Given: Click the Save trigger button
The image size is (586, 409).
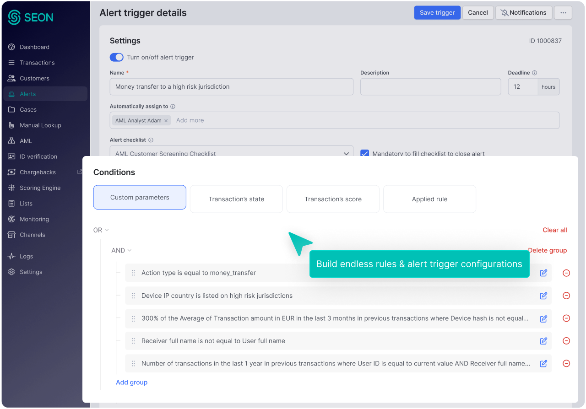Looking at the screenshot, I should (437, 13).
